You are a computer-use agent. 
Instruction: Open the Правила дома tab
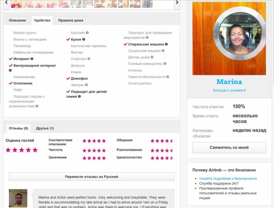tap(71, 20)
